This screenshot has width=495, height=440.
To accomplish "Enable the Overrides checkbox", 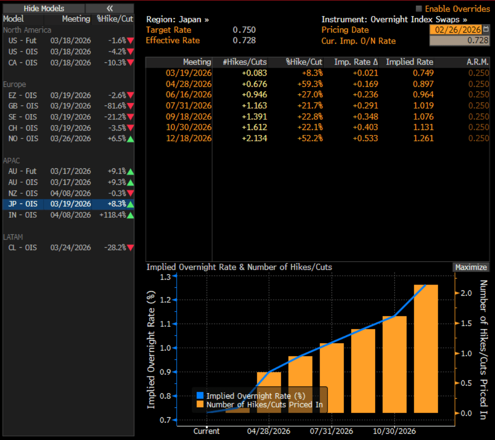I will 418,9.
